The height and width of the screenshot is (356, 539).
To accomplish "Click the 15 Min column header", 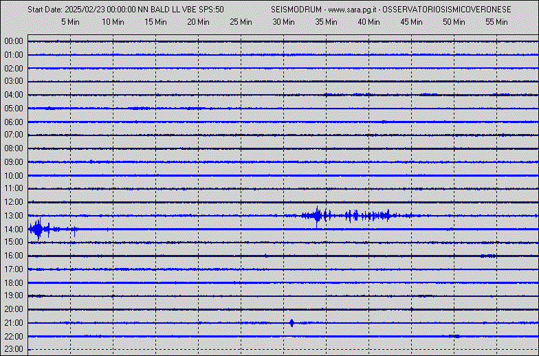I will point(155,22).
